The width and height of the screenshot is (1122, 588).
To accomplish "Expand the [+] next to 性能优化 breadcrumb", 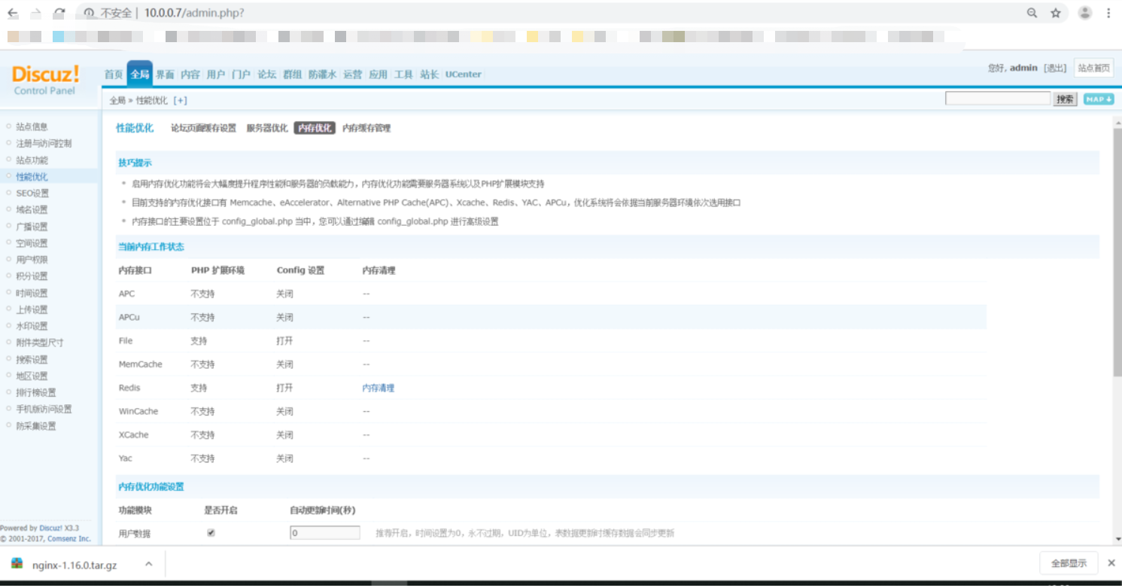I will (x=180, y=100).
